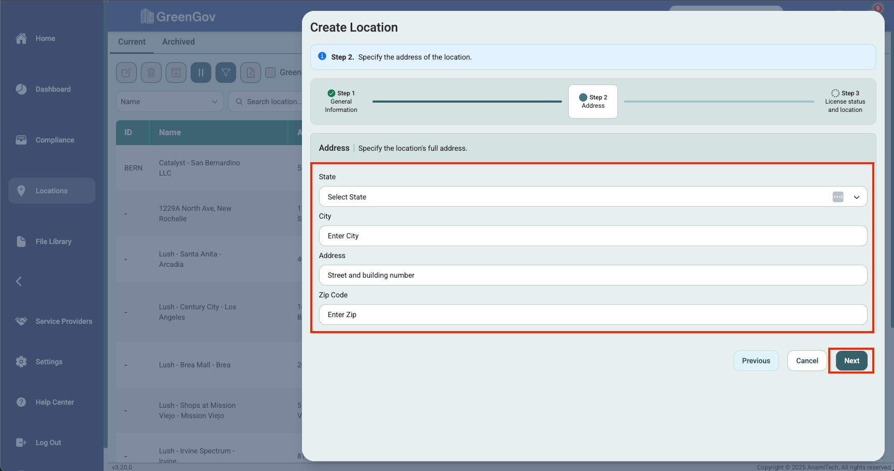
Task: Click the edit location toolbar icon
Action: pyautogui.click(x=126, y=73)
